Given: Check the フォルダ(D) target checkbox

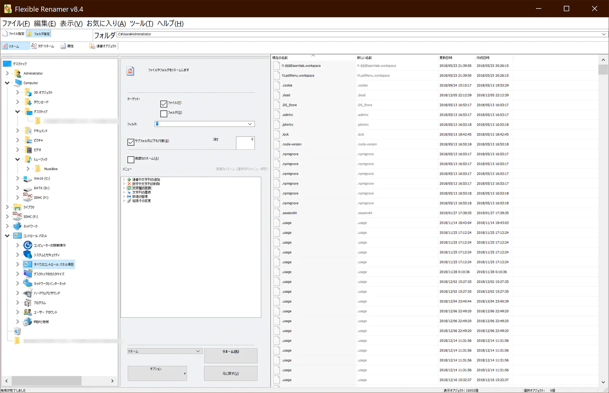Looking at the screenshot, I should [x=164, y=114].
